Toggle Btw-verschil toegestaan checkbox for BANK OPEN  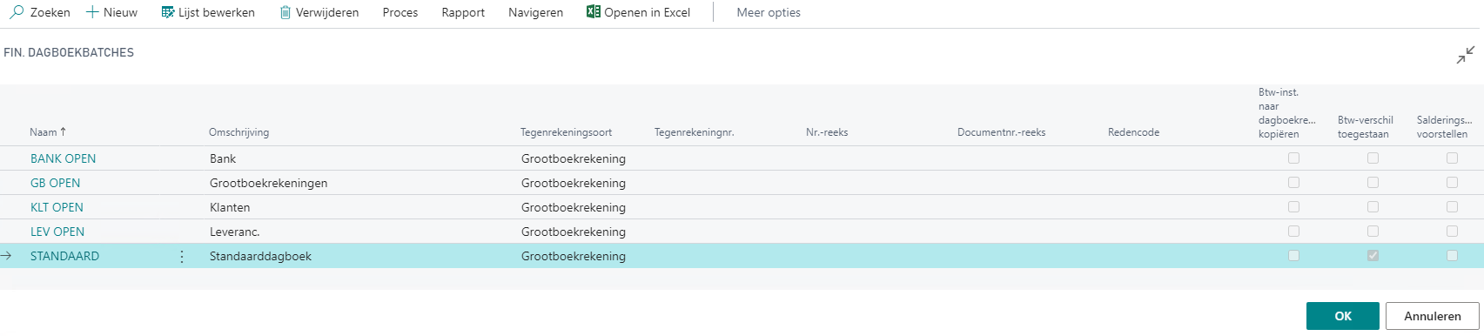coord(1373,158)
